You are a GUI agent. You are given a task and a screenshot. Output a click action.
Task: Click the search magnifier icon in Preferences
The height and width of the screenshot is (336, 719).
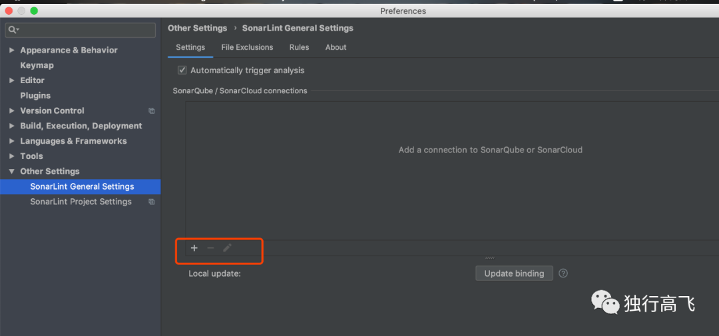13,30
